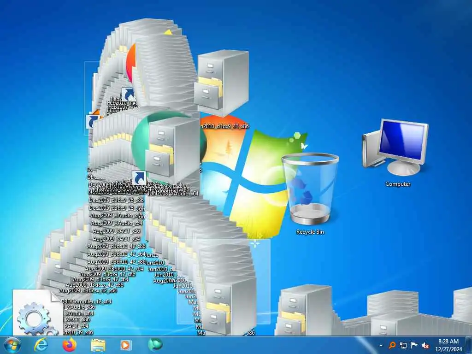This screenshot has height=354, width=472.
Task: Select the Aug2009_d3dx11_42_x86 label
Action: pos(117,246)
